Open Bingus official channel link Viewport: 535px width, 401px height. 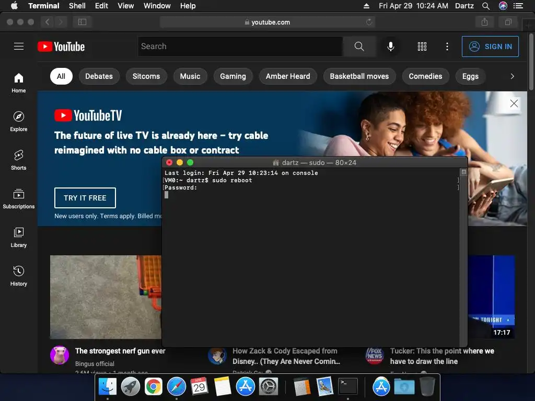[95, 364]
